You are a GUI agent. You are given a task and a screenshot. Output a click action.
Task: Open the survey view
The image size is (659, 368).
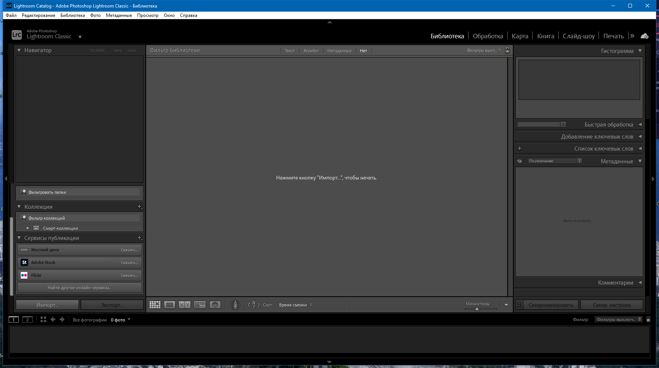click(x=200, y=305)
